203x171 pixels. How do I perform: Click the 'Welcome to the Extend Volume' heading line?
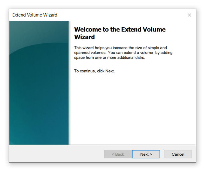(x=120, y=29)
